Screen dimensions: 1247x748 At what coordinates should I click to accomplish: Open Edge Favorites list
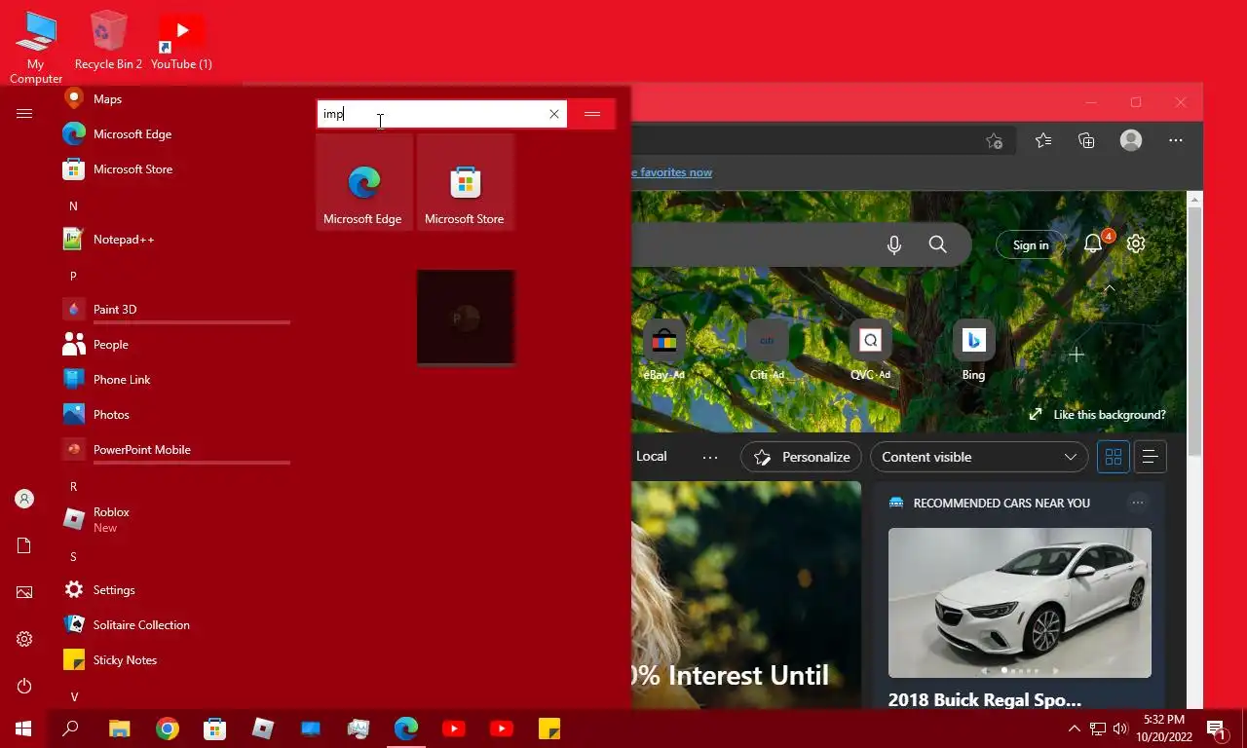coord(1043,141)
